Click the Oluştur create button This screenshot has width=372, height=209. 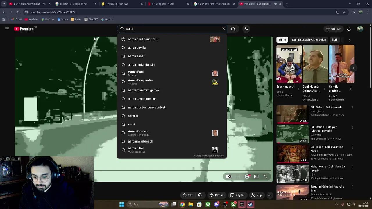tap(333, 29)
